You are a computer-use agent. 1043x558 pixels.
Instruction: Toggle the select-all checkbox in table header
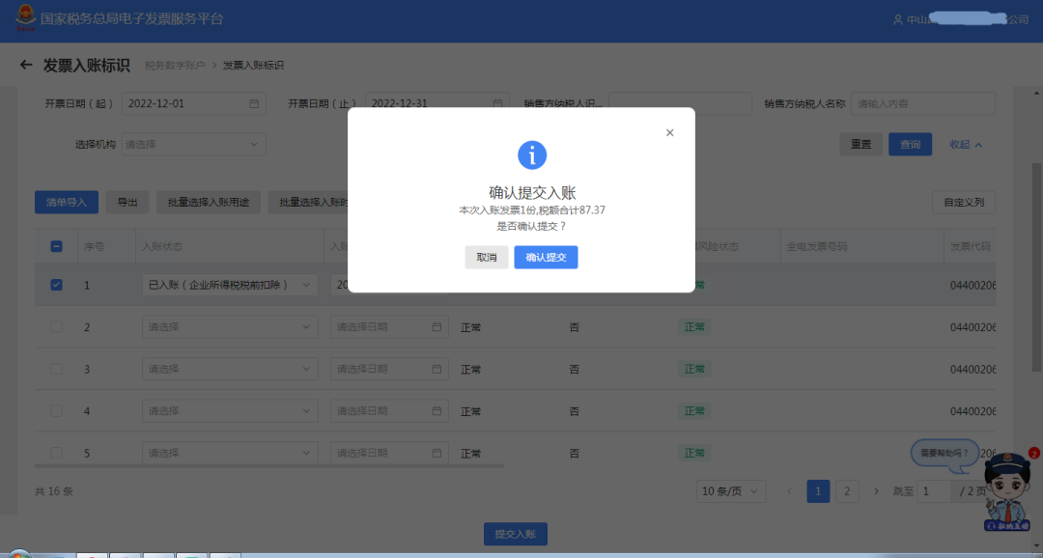click(56, 246)
